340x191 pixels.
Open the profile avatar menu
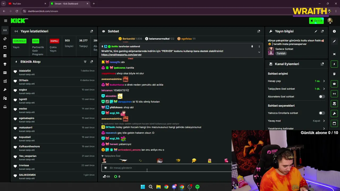[330, 21]
